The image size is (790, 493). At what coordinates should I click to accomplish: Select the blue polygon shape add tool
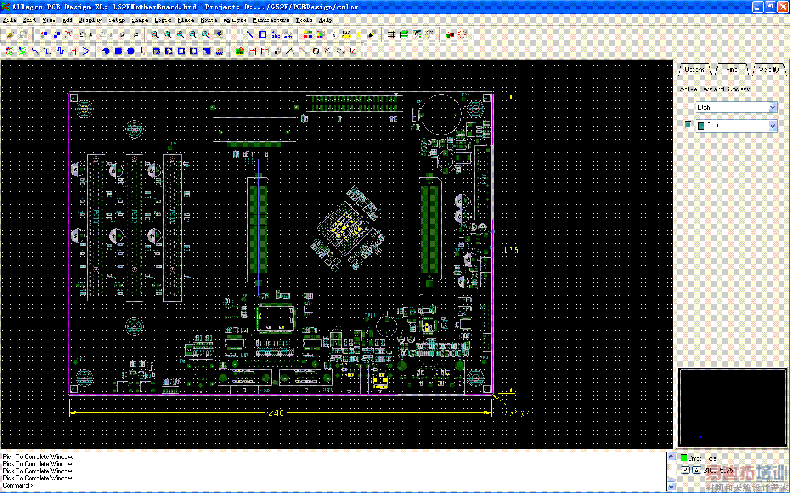(106, 51)
